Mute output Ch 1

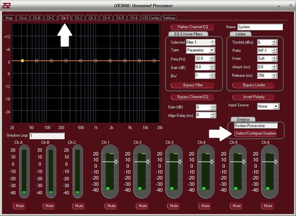111,206
